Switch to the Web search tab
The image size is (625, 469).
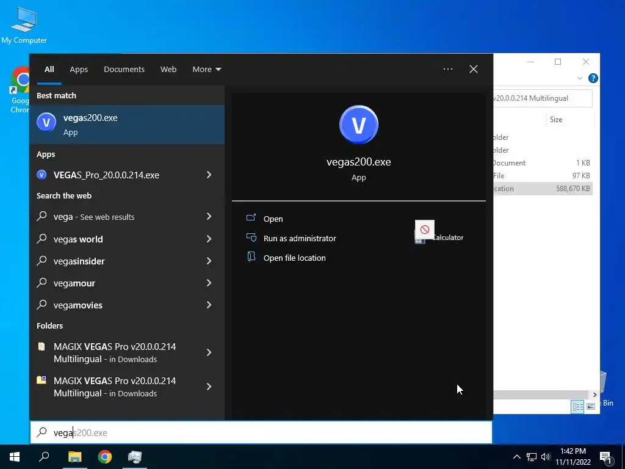[168, 69]
